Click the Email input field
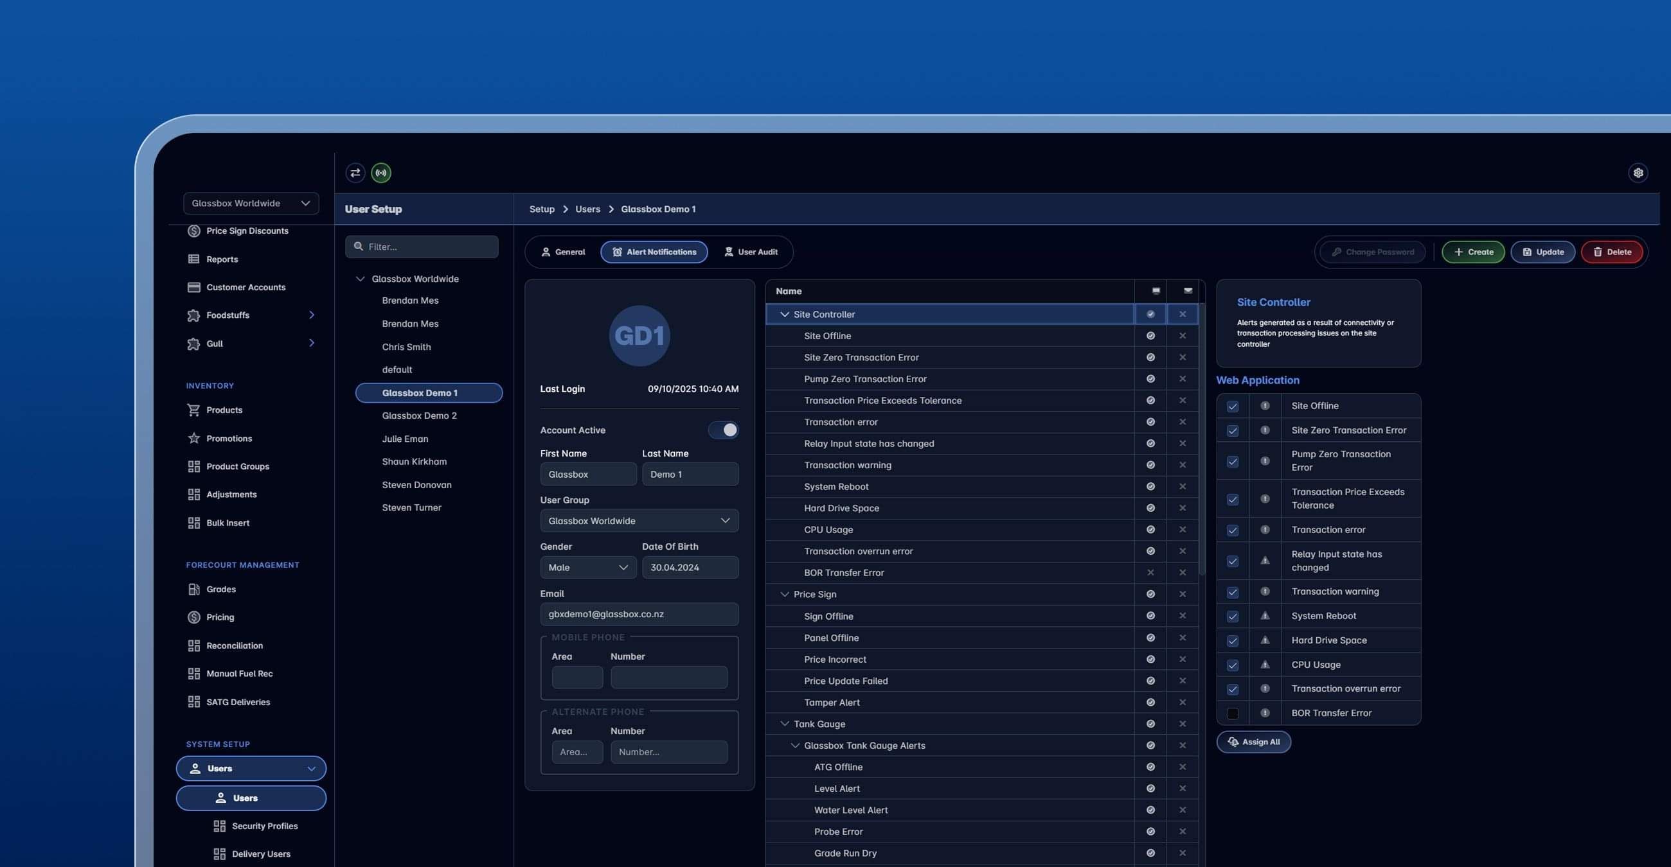 tap(639, 615)
